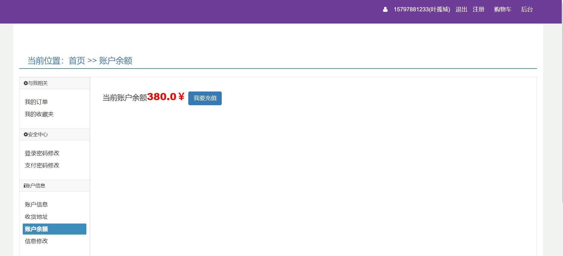Click the user profile icon in header
Screen dimensions: 563x256
pos(385,10)
